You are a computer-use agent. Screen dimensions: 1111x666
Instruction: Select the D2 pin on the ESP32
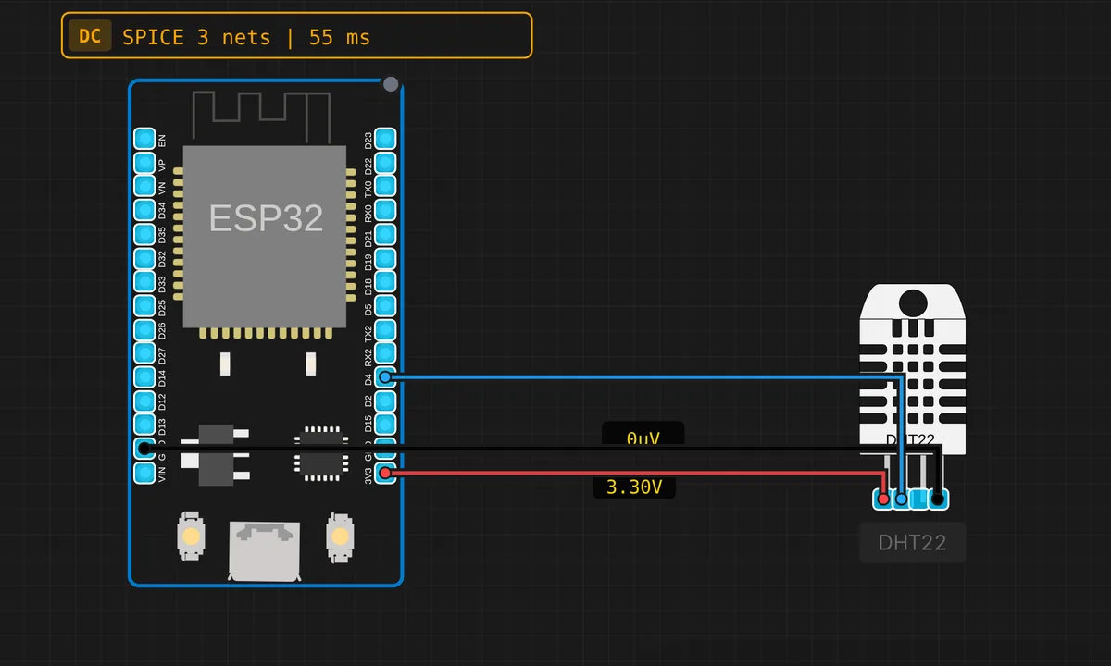[x=385, y=401]
